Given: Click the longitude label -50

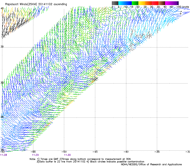Looking at the screenshot, I should point(64,152).
